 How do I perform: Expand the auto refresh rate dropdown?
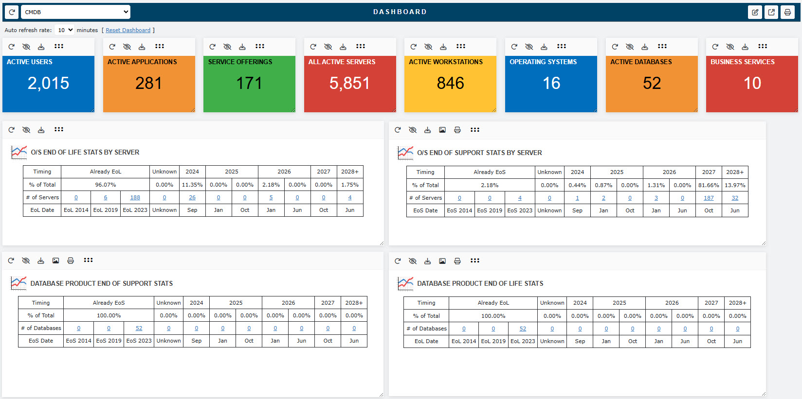(x=64, y=30)
